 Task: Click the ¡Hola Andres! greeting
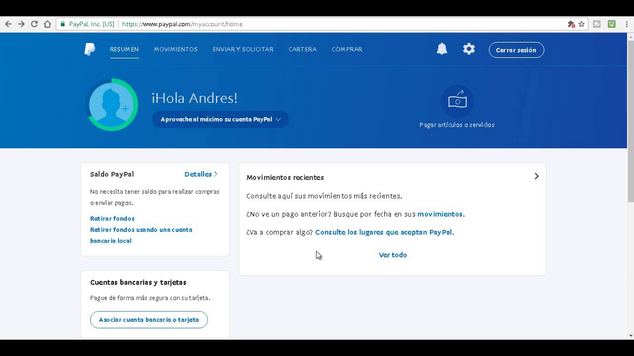click(x=195, y=98)
